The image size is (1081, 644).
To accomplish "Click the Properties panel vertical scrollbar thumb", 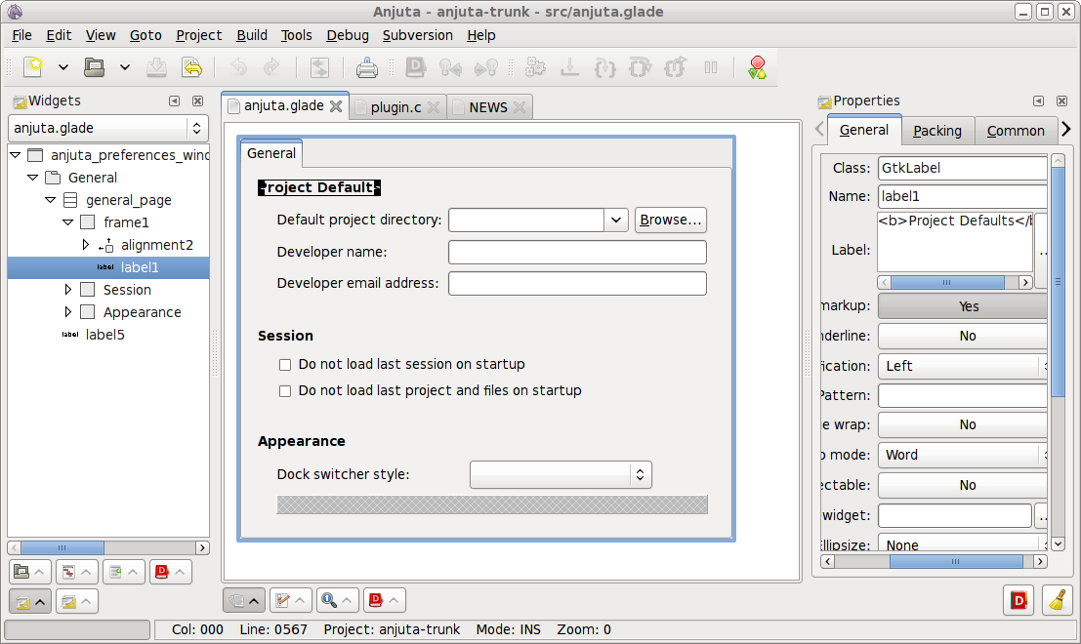I will point(1058,281).
